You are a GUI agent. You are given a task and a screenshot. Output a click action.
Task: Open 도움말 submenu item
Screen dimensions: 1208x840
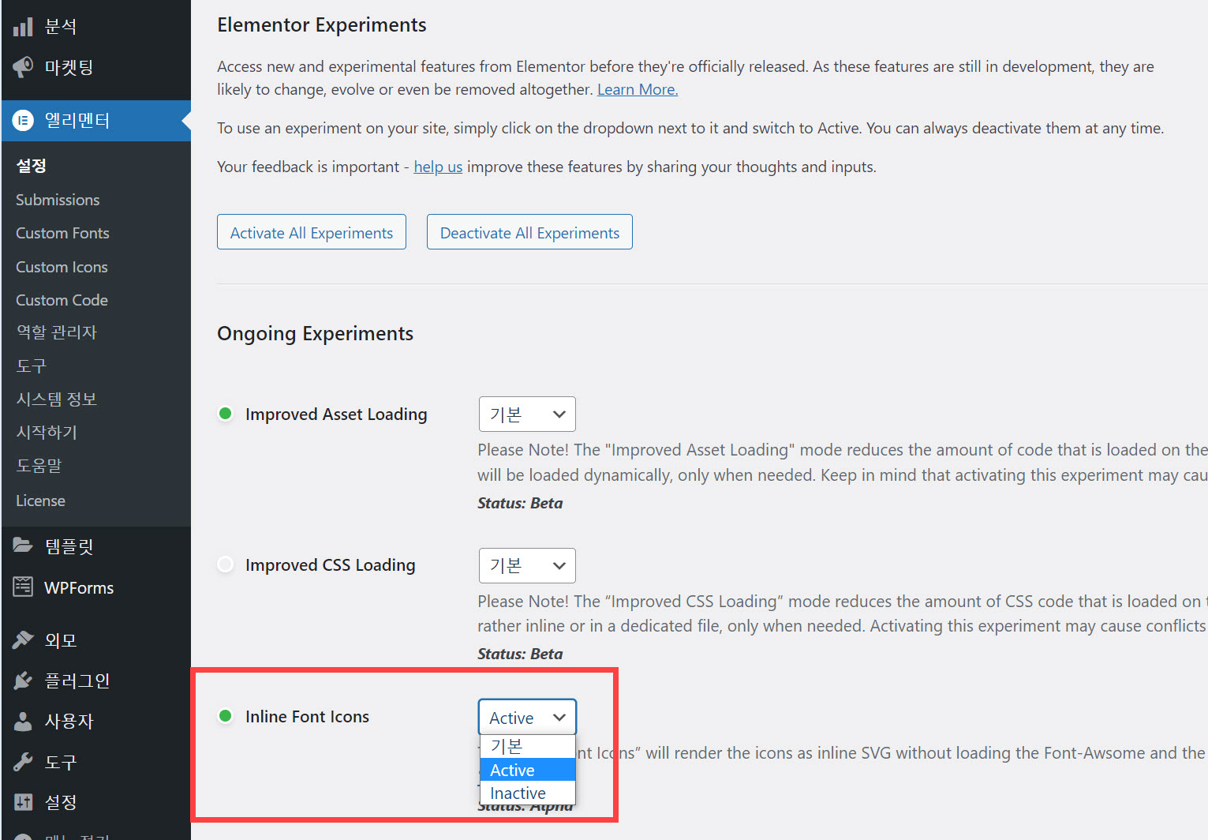point(39,466)
